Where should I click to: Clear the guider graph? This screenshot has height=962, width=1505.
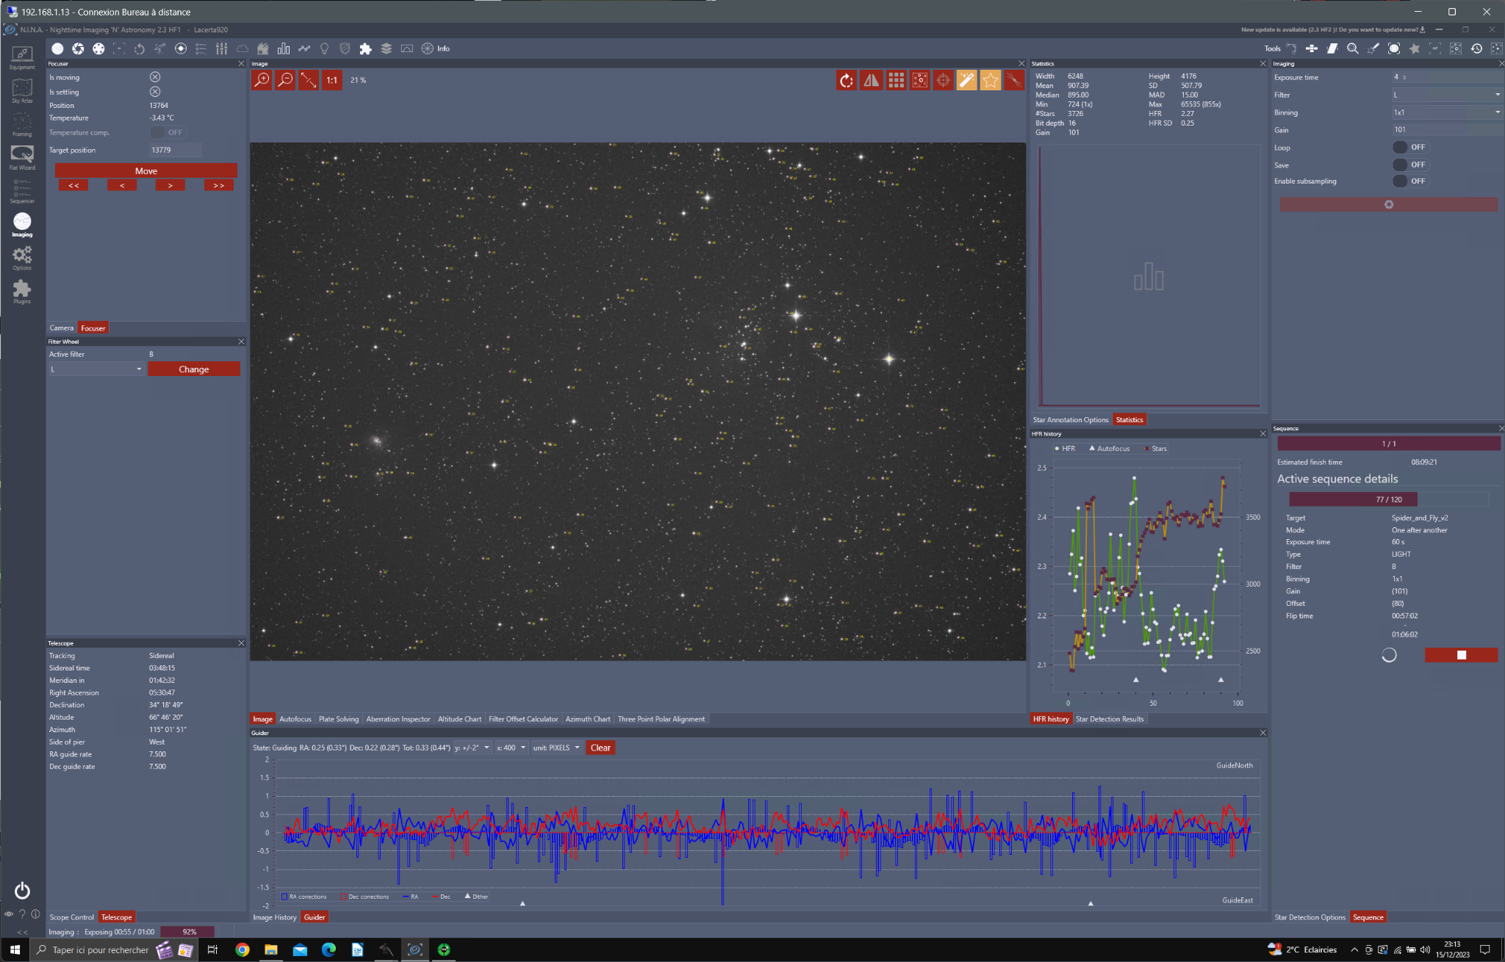coord(600,748)
